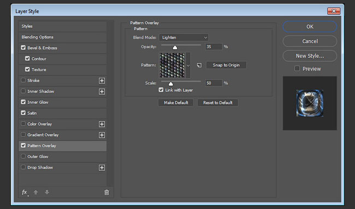Image resolution: width=355 pixels, height=209 pixels.
Task: Enable the Drop Shadow checkbox
Action: coord(23,167)
